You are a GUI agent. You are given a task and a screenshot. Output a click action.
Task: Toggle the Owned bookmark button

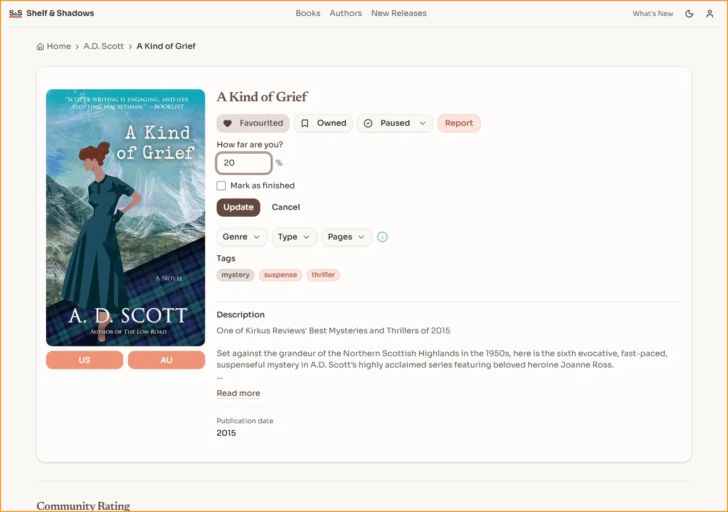click(323, 123)
